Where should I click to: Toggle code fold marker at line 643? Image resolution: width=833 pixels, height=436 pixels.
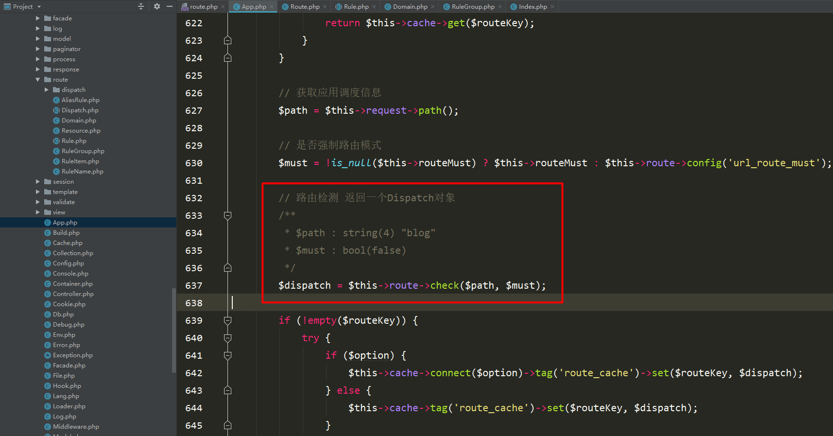(227, 390)
